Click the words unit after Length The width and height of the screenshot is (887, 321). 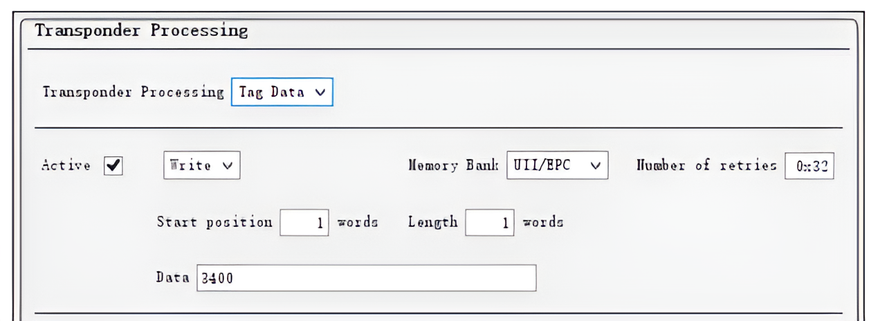pos(542,223)
